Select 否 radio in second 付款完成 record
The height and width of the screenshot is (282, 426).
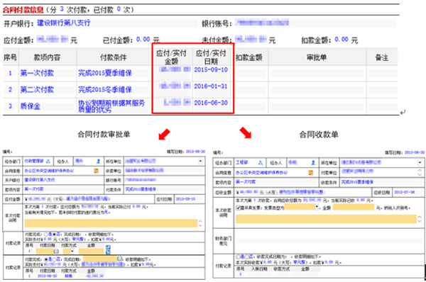[54, 259]
